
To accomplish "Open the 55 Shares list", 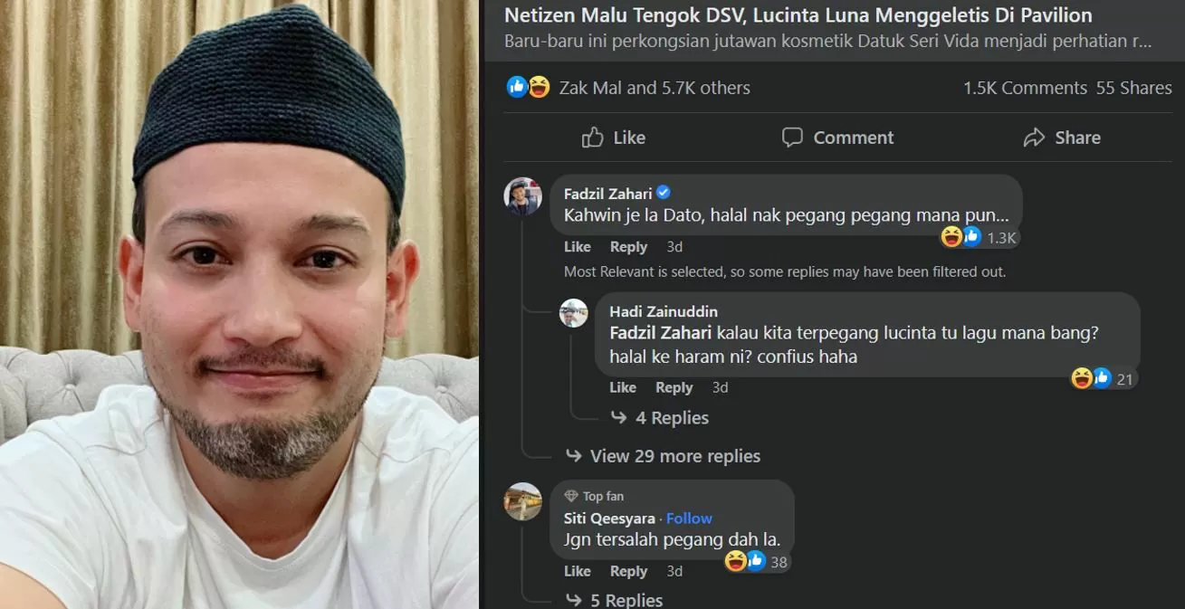I will [x=1133, y=88].
